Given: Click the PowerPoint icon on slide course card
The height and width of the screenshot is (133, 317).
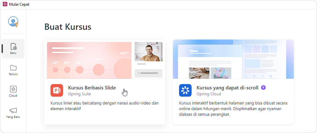Looking at the screenshot, I should tap(57, 90).
